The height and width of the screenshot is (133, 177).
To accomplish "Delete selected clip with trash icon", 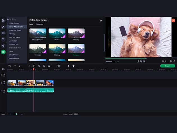I will 19,66.
